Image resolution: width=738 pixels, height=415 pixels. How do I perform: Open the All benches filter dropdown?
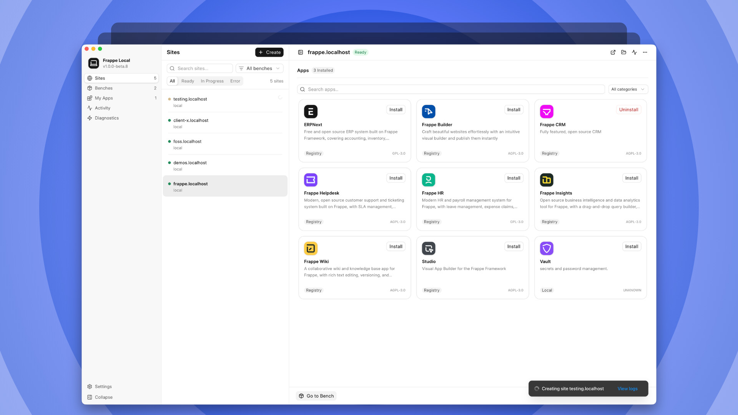259,68
